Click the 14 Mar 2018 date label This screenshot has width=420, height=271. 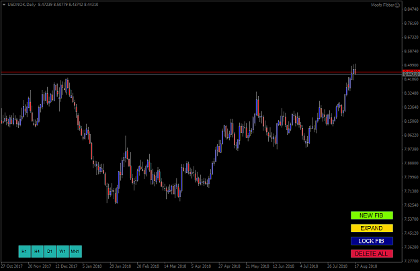pyautogui.click(x=175, y=266)
